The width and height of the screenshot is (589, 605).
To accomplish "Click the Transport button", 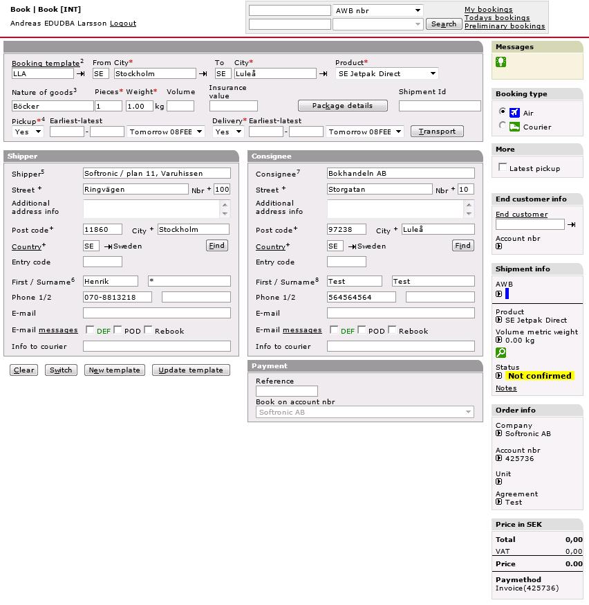I will 437,132.
